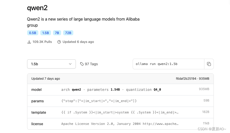Click the template code snippet text

pyautogui.click(x=120, y=112)
